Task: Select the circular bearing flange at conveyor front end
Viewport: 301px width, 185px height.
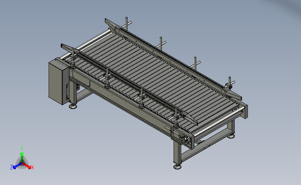Action: tap(185, 140)
